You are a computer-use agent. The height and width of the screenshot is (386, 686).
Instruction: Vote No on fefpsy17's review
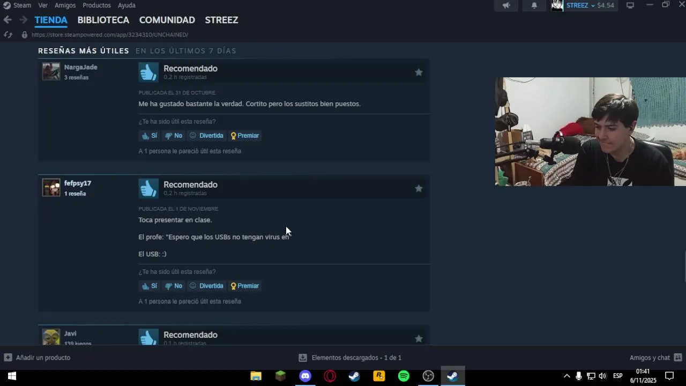(174, 286)
